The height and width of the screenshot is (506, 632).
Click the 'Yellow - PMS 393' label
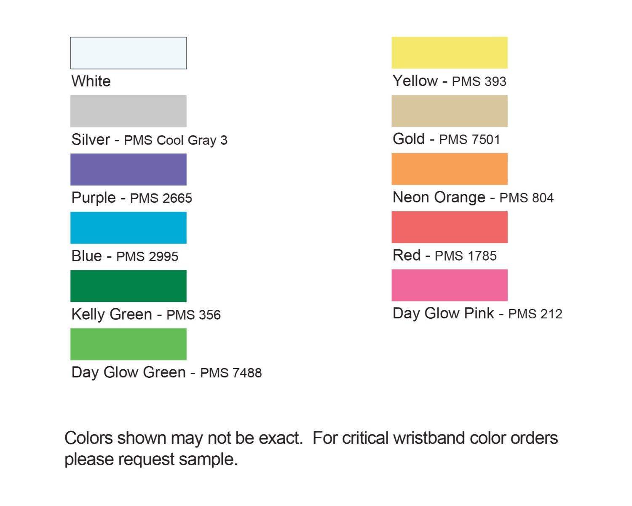(450, 81)
